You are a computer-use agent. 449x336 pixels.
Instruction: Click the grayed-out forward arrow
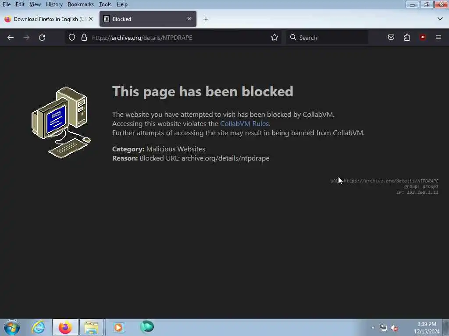26,38
